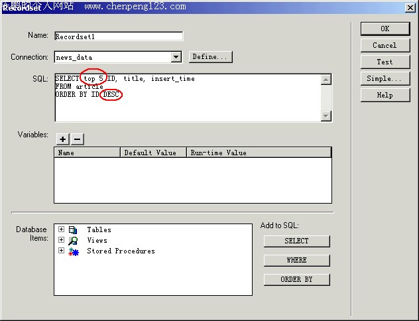Click the Stored Procedures icon

(73, 251)
